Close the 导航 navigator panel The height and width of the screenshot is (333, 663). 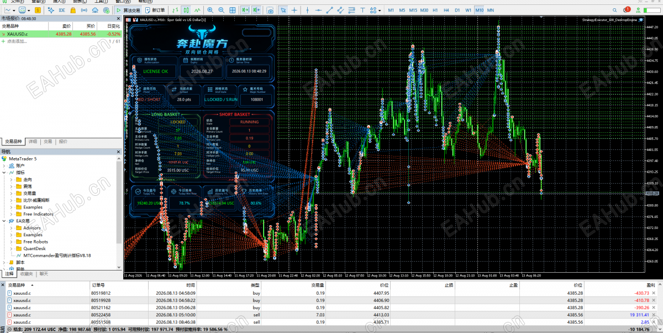pyautogui.click(x=119, y=152)
